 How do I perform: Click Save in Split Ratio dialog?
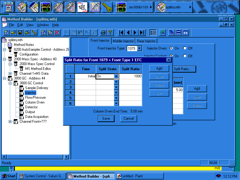click(x=106, y=118)
